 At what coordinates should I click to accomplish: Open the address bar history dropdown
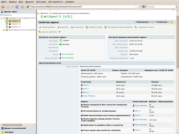tap(138, 7)
